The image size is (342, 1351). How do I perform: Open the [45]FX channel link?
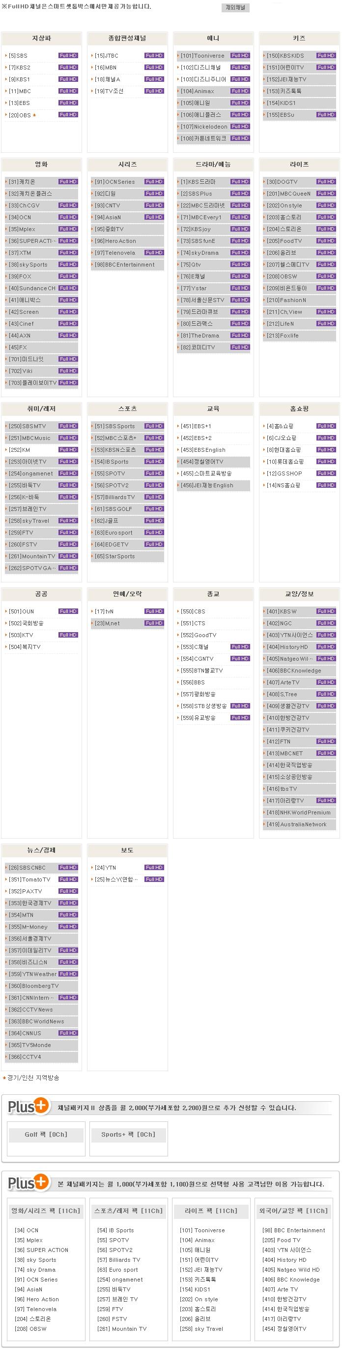click(x=18, y=347)
